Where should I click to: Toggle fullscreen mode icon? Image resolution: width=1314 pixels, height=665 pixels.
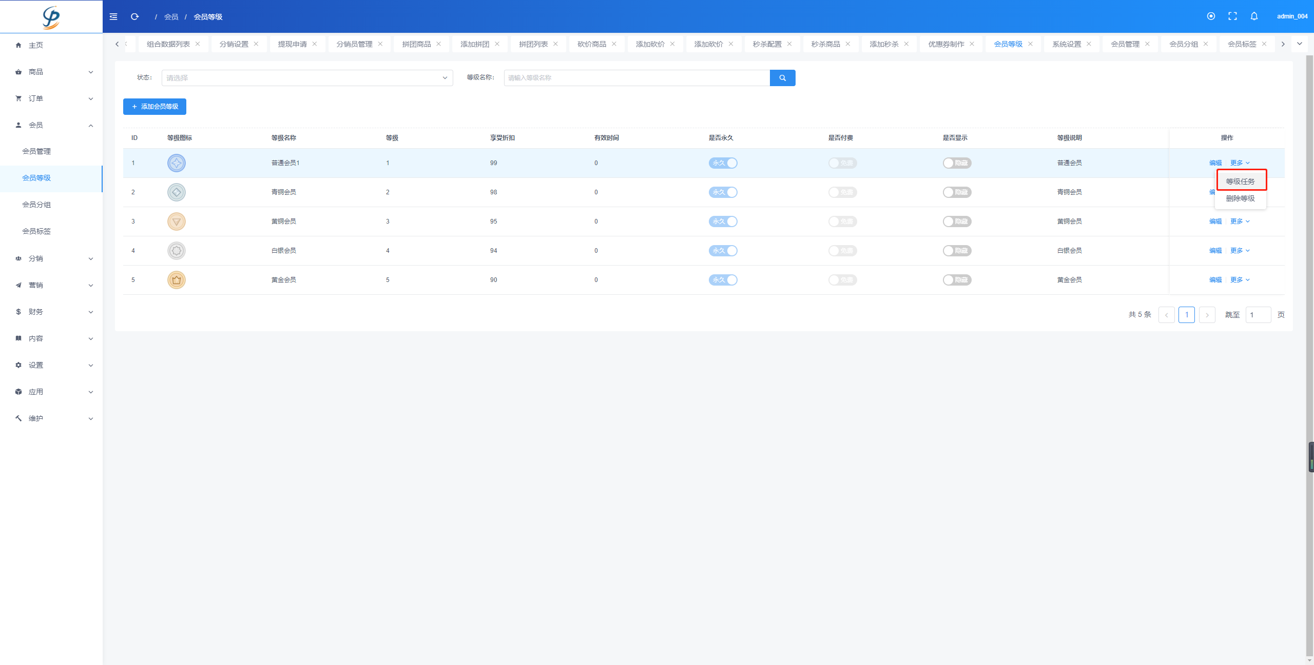click(1232, 16)
